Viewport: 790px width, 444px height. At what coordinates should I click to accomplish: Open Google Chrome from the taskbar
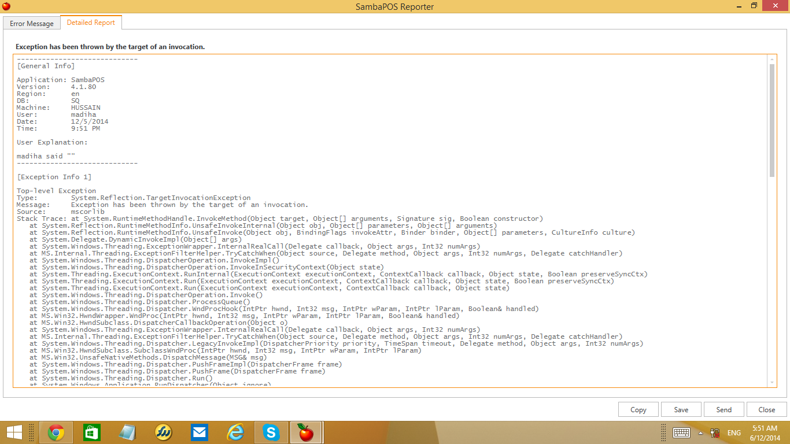click(x=56, y=432)
